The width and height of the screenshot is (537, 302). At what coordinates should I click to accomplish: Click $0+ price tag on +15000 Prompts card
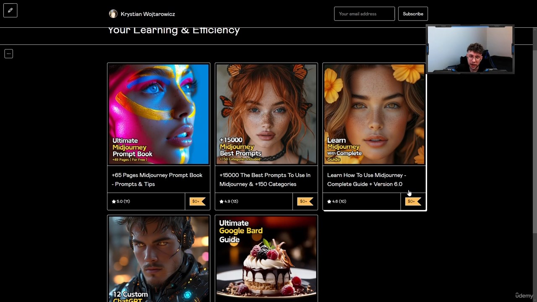[305, 201]
